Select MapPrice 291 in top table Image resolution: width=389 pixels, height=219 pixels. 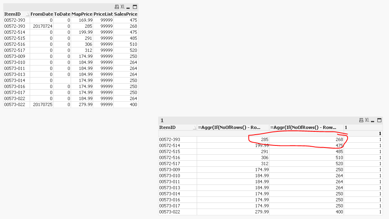click(x=82, y=38)
